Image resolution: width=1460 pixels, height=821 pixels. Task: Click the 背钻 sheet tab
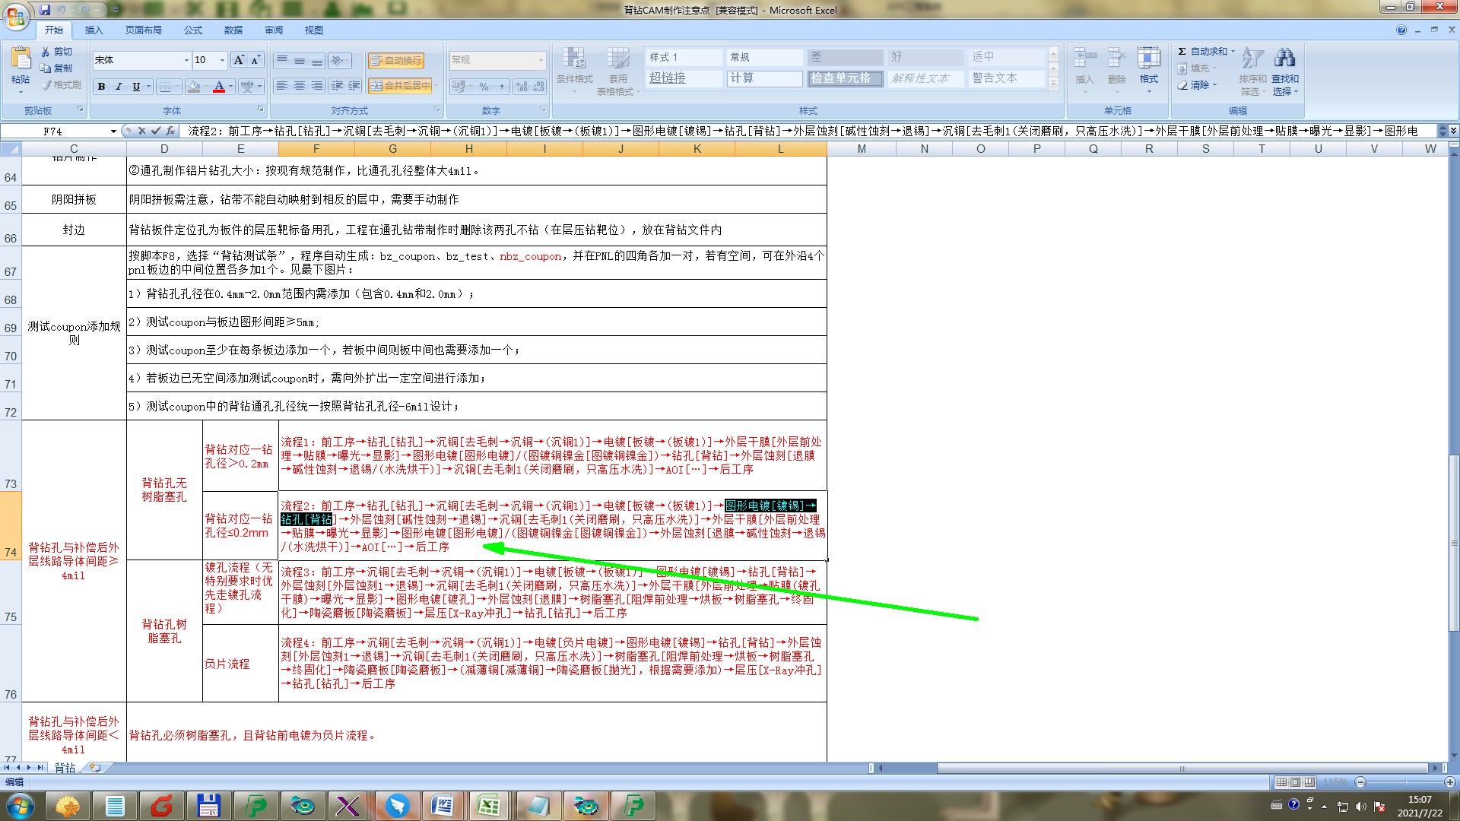click(65, 768)
